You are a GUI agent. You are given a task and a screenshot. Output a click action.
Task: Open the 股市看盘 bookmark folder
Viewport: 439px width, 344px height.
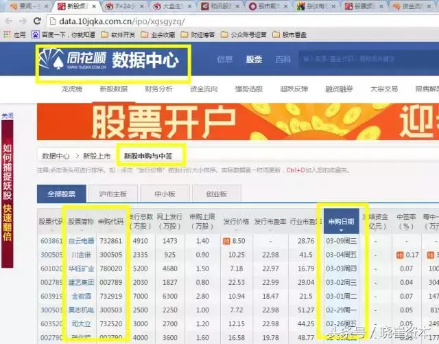click(x=289, y=34)
